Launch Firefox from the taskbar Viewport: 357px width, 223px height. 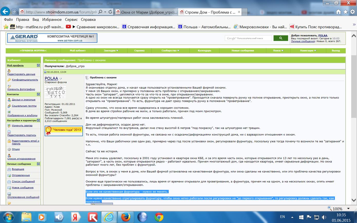pos(126,217)
